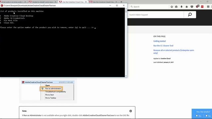Restore down the Firefox browser window
This screenshot has height=119, width=212.
207,2
